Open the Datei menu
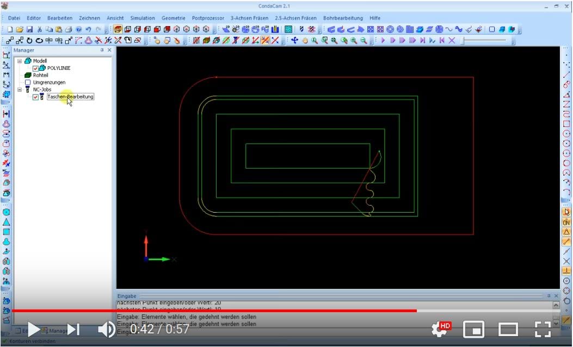 coord(14,18)
